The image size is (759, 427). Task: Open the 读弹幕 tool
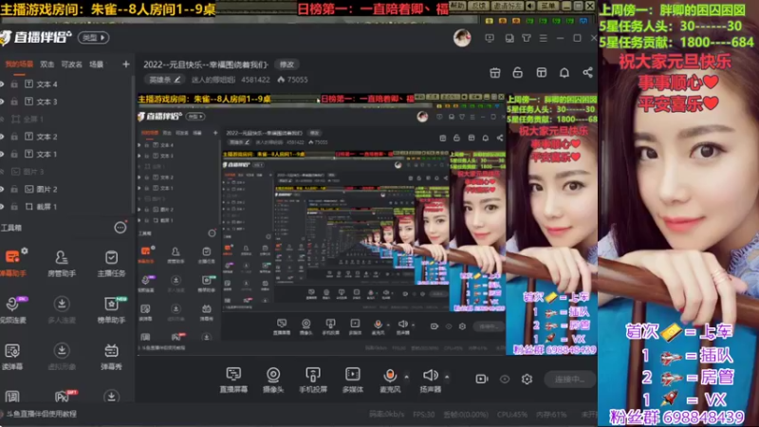tap(12, 356)
